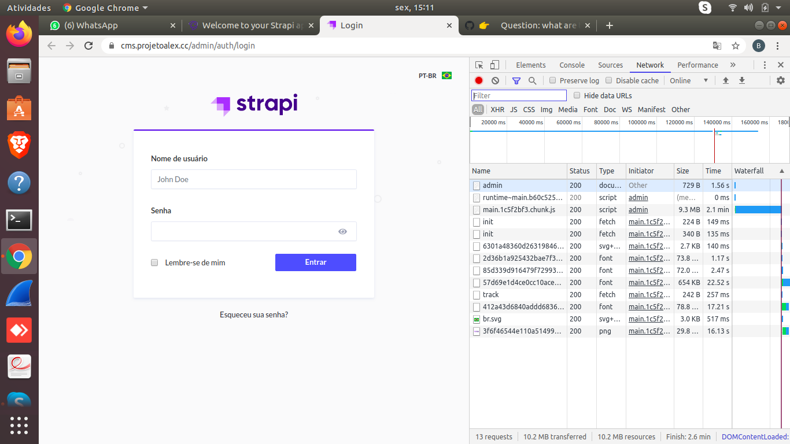
Task: Export HAR file with the download arrow
Action: click(741, 80)
